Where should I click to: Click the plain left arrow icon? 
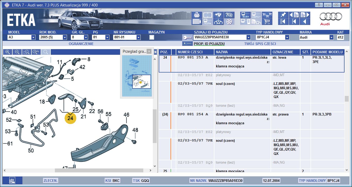(305, 22)
